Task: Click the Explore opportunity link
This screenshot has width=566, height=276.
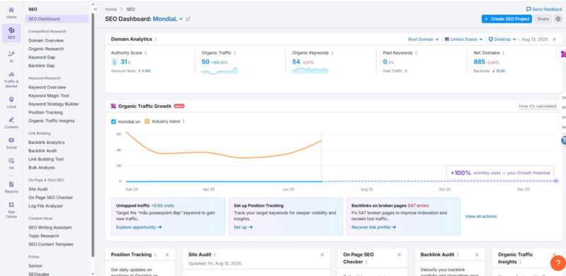Action: tap(139, 227)
